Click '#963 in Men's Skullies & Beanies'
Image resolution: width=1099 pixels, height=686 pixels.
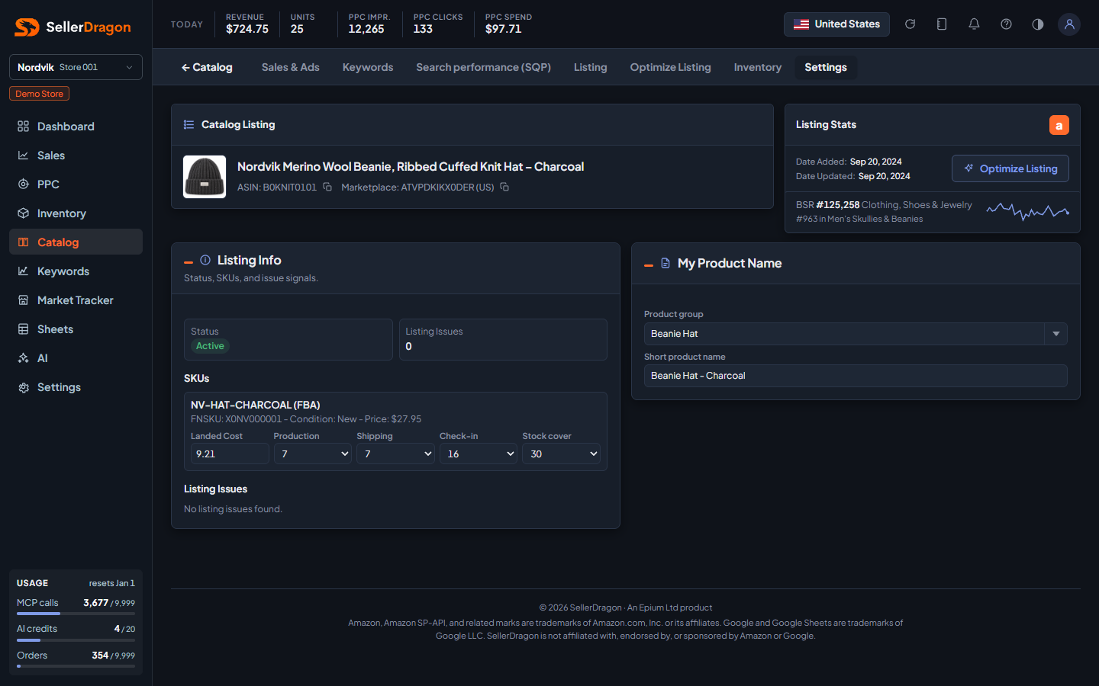point(859,219)
